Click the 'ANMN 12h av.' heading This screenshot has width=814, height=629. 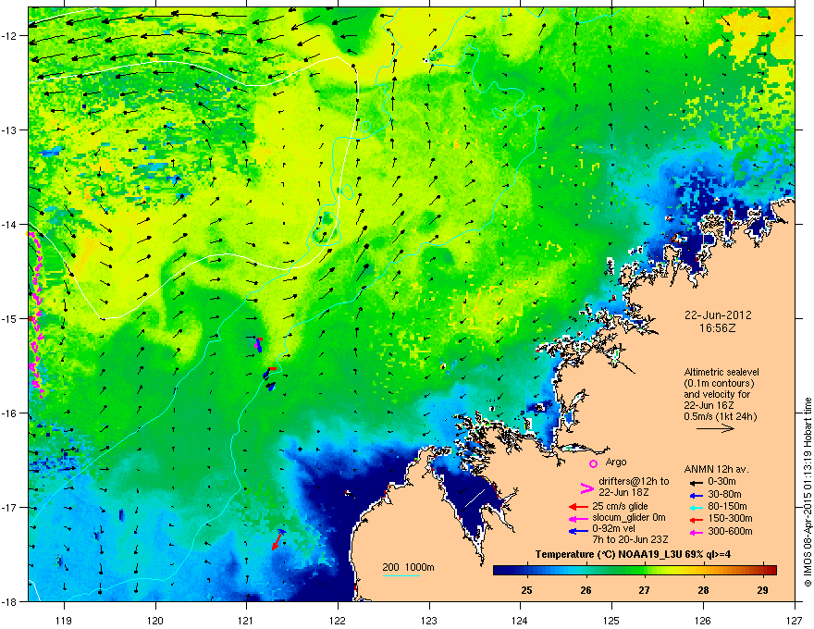(x=716, y=469)
